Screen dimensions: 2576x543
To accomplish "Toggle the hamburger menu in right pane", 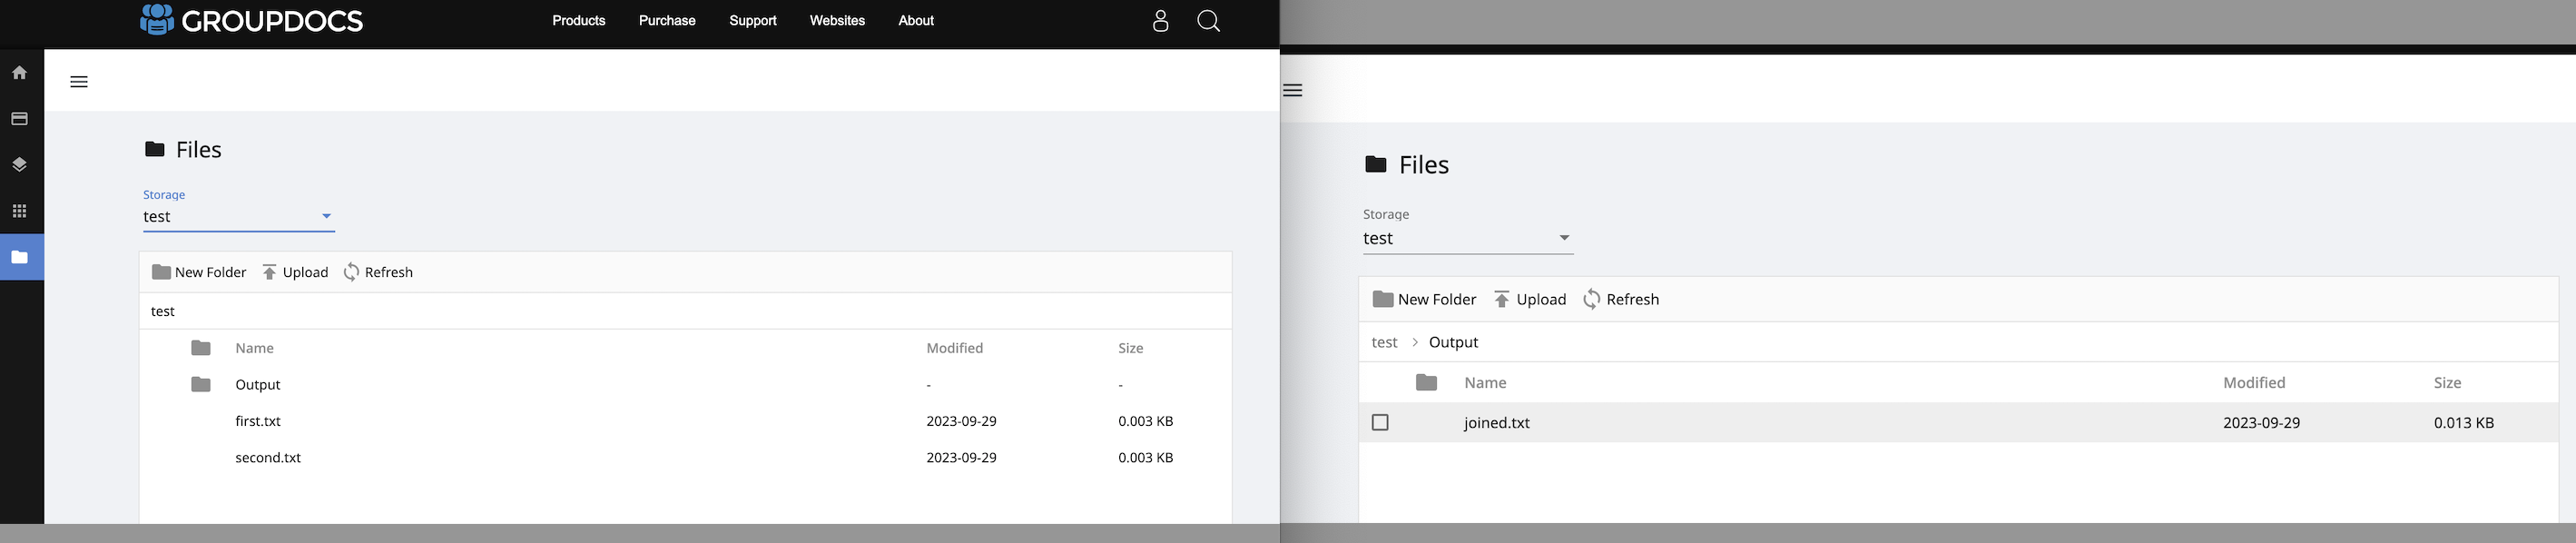I will (1292, 90).
